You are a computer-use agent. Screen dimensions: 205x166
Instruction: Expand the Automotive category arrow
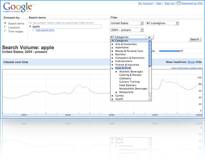click(x=112, y=48)
